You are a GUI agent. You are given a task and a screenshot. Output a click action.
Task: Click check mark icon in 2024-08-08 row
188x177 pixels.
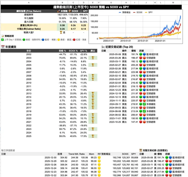(x=144, y=111)
